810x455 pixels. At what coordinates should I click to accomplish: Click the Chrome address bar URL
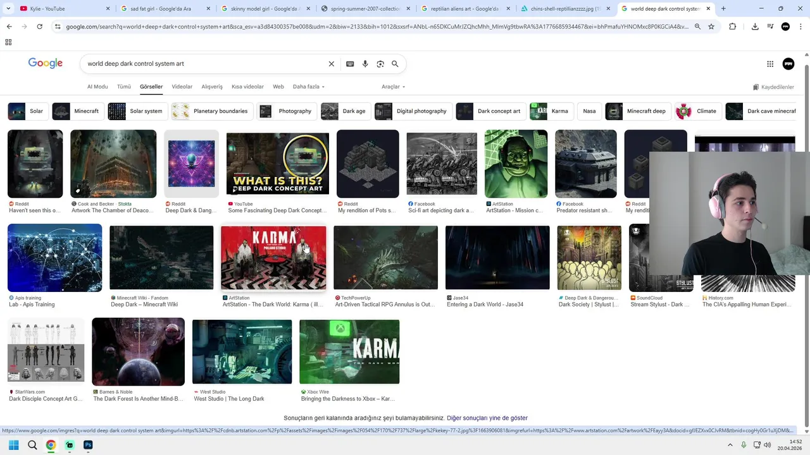377,27
